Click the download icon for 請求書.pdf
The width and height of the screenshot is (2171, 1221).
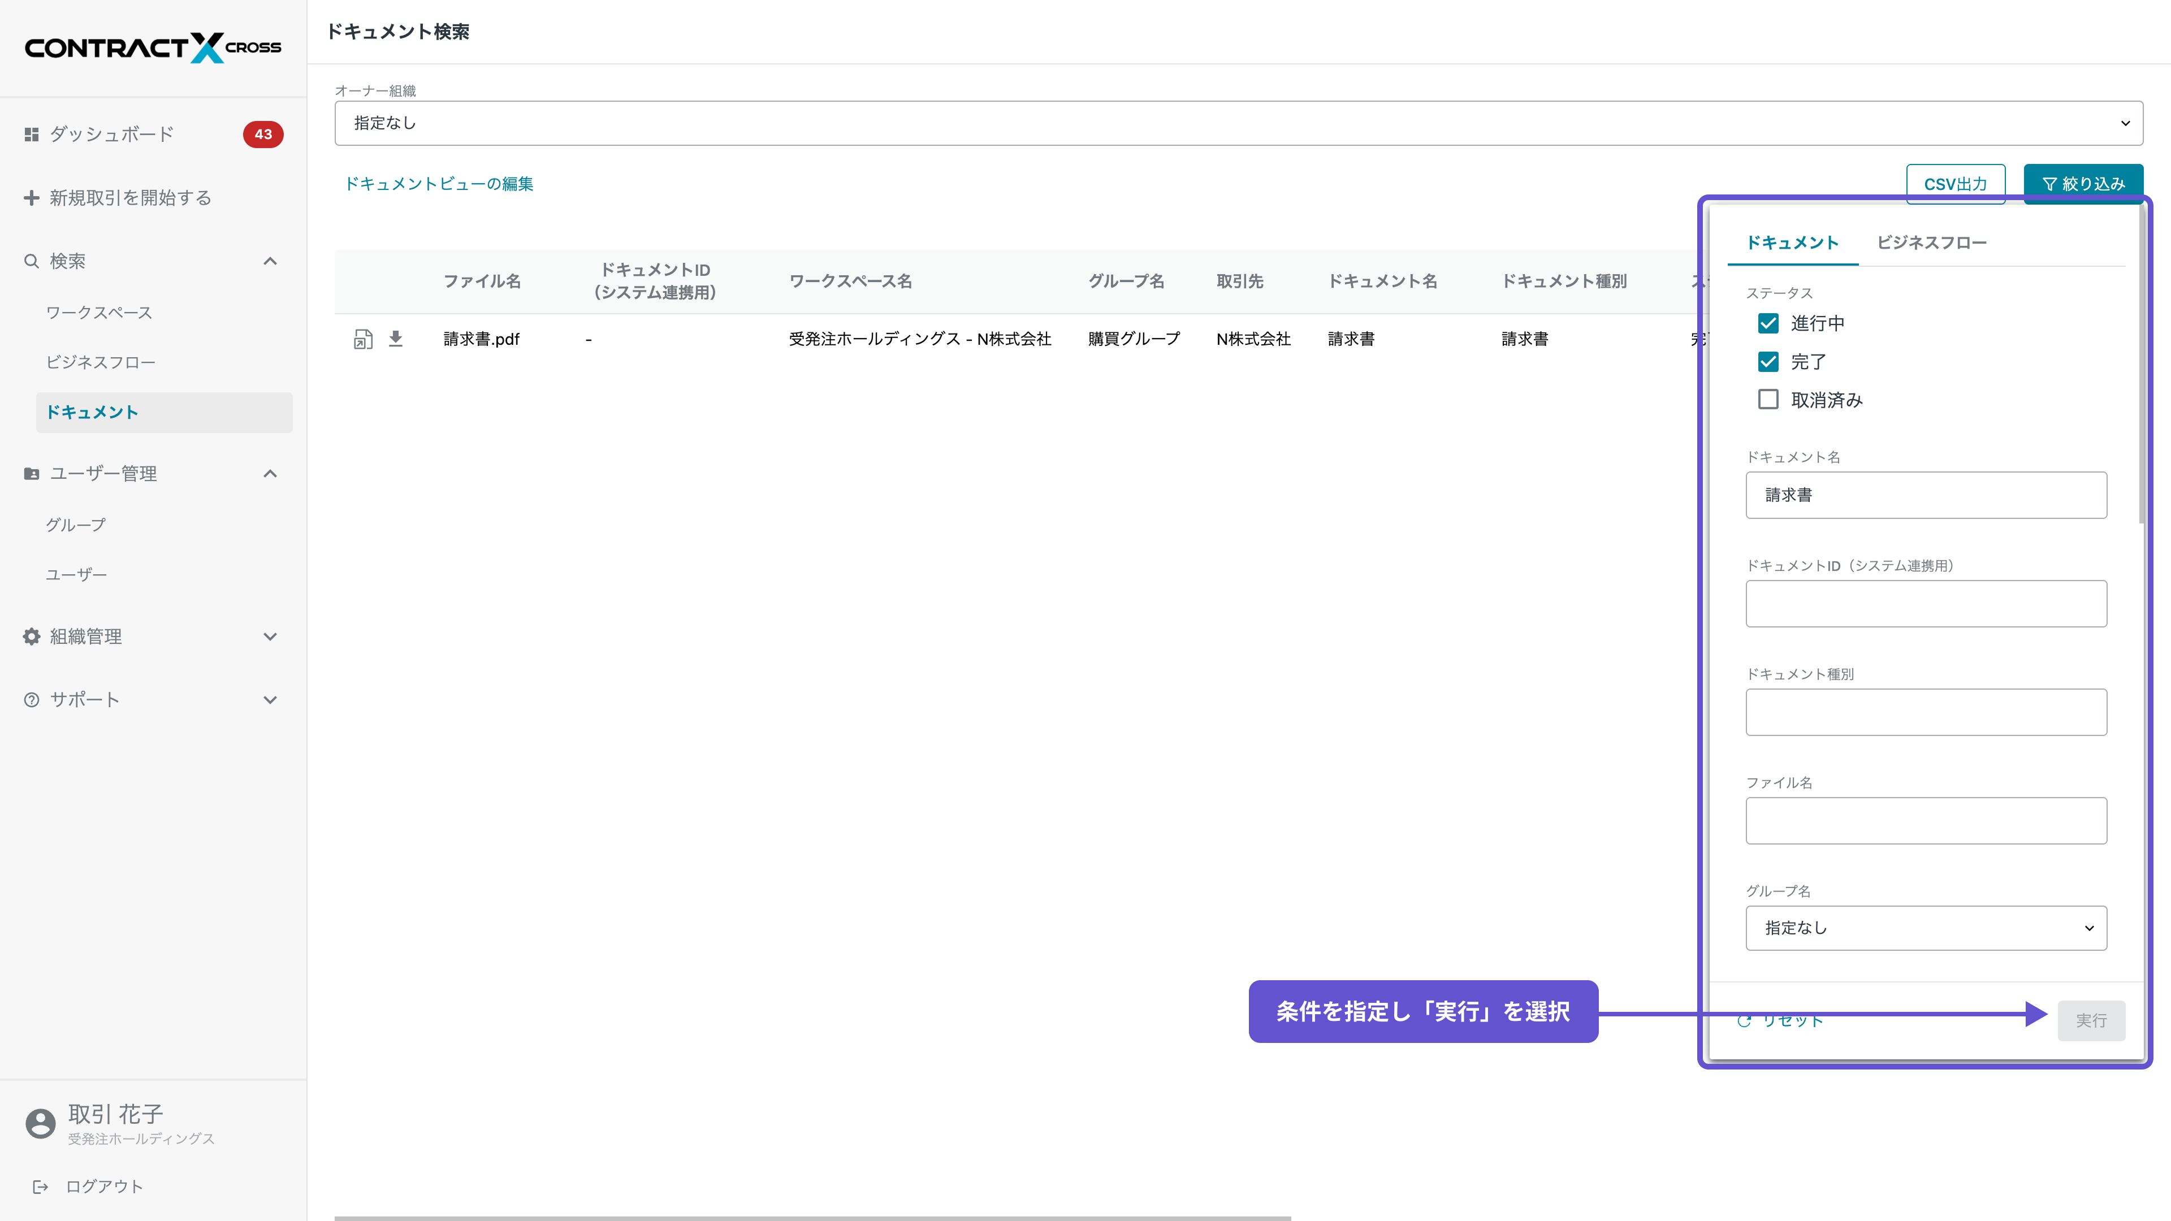pos(395,339)
